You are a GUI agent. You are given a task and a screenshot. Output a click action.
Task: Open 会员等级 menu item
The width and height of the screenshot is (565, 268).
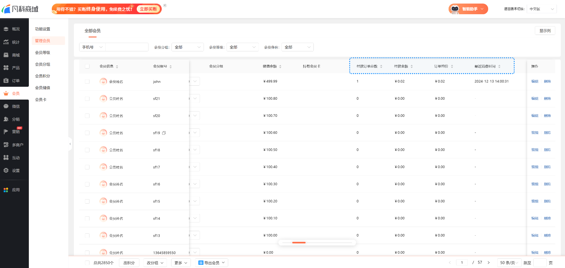43,53
